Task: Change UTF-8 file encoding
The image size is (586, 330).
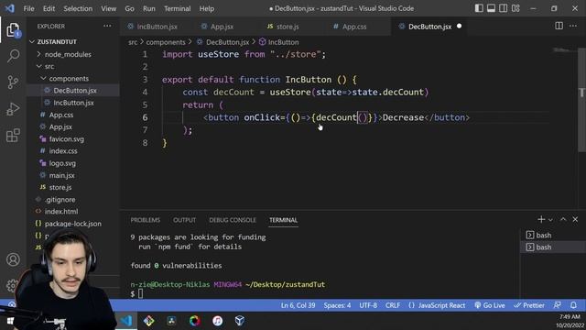Action: pyautogui.click(x=368, y=305)
